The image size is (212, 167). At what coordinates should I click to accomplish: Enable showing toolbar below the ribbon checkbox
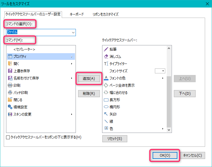tap(8, 137)
